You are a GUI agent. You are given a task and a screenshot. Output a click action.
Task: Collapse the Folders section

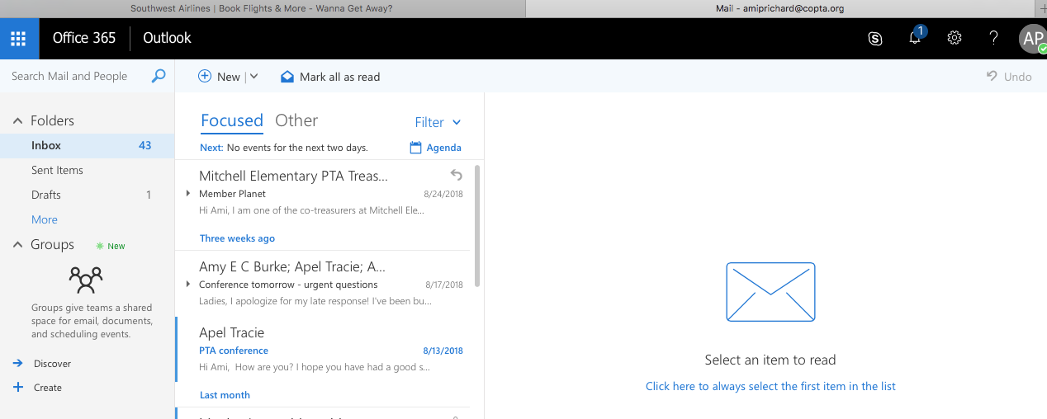pyautogui.click(x=17, y=120)
